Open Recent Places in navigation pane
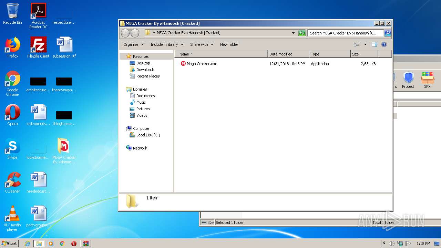The width and height of the screenshot is (441, 248). click(x=148, y=76)
